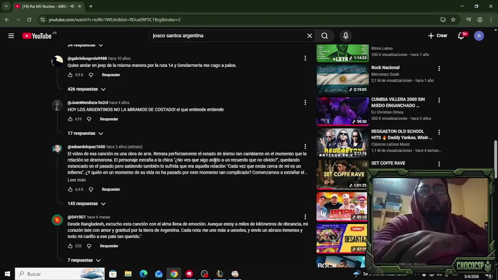Open the Rock Nacional video thumbnail
This screenshot has height=280, width=498.
(342, 79)
